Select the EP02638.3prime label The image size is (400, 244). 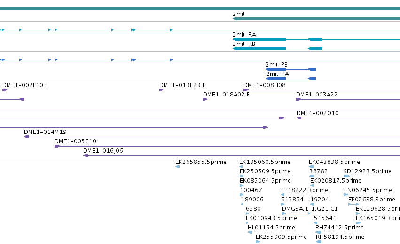click(x=372, y=200)
